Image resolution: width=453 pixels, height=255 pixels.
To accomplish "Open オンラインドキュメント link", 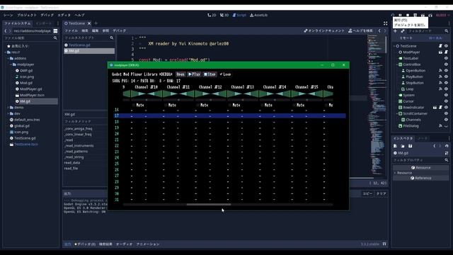I will pos(324,30).
